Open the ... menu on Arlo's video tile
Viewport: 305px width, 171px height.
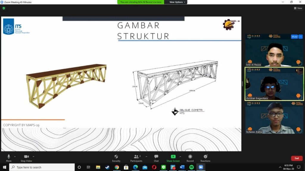coord(301,37)
